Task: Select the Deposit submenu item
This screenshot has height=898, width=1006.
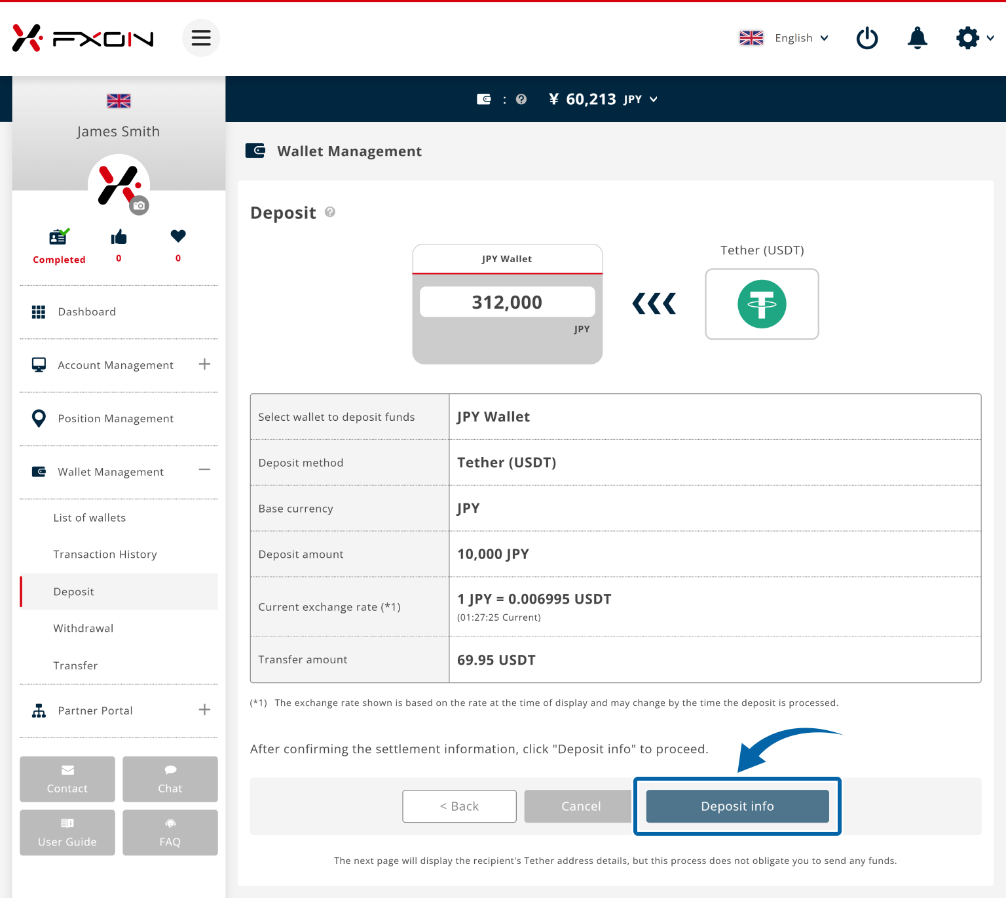Action: 119,592
